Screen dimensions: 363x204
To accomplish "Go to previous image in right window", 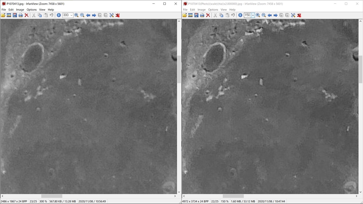I will (x=270, y=15).
